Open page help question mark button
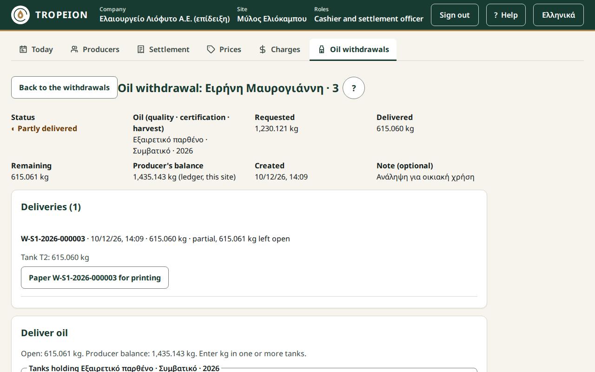Image resolution: width=595 pixels, height=372 pixels. tap(354, 88)
